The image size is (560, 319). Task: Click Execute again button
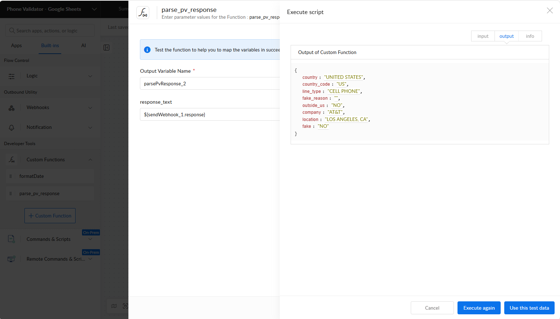coord(479,308)
